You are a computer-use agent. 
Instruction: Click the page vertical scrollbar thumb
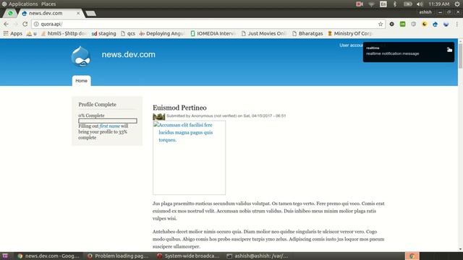tap(461, 56)
